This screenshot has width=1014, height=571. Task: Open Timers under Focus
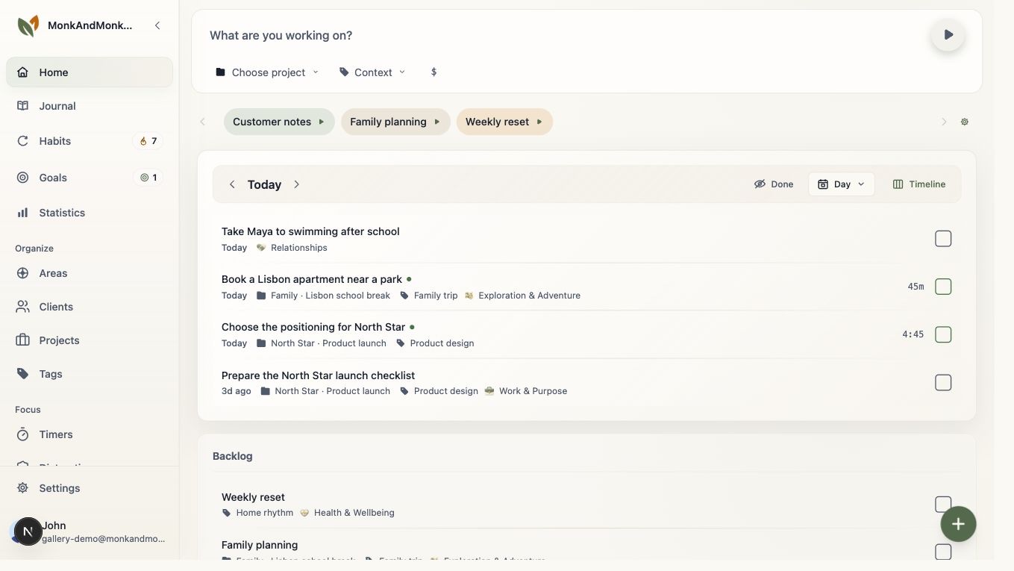[x=90, y=434]
